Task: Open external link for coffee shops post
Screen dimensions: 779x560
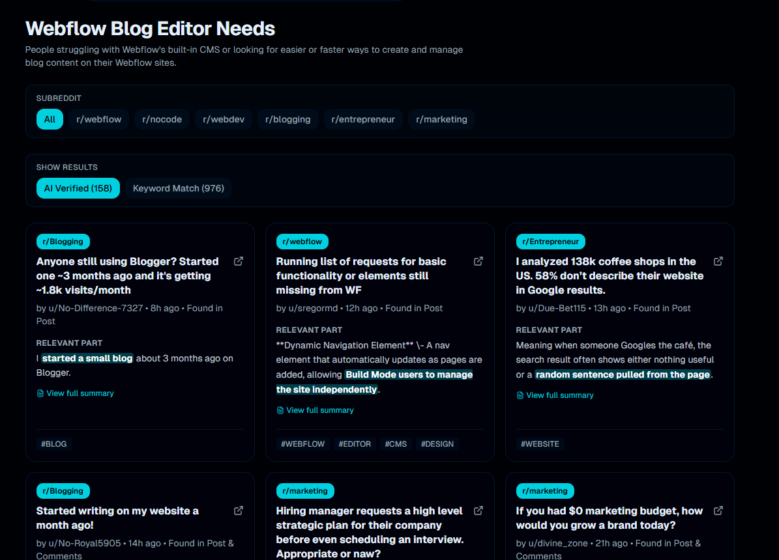Action: (x=718, y=261)
